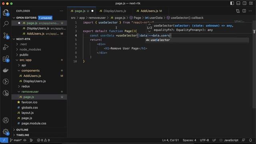Screen dimensions: 256x144
Task: Change indentation via Spaces: 4
Action: (189, 140)
